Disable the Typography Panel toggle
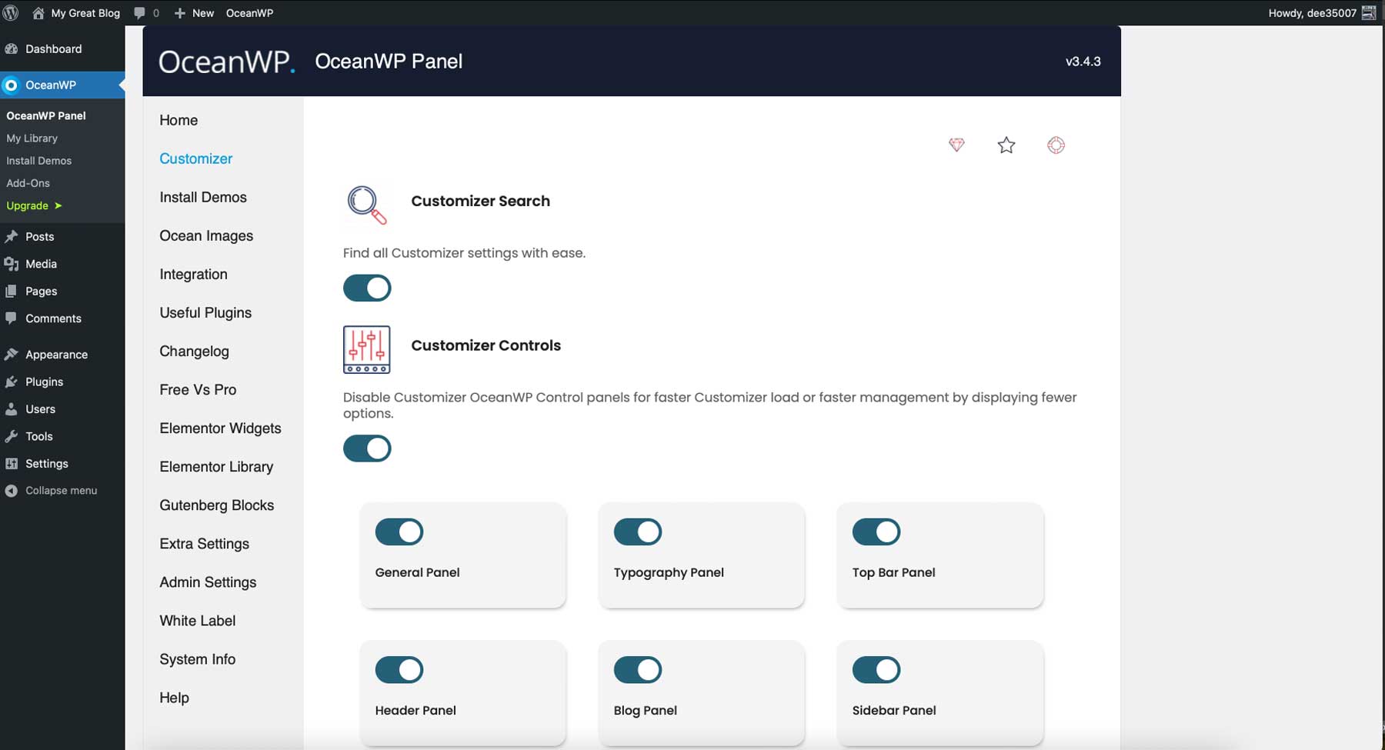This screenshot has height=750, width=1385. point(638,532)
